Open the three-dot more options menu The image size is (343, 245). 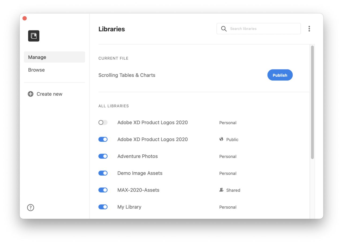[309, 29]
